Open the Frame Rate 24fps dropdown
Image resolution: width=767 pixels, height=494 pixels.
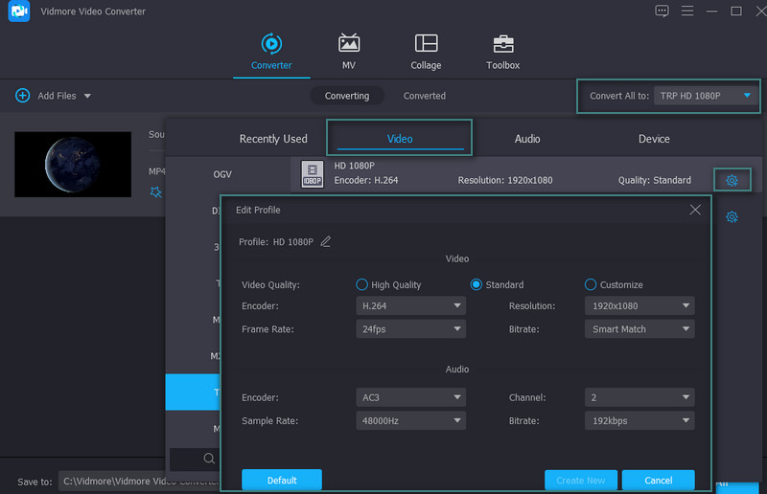411,328
